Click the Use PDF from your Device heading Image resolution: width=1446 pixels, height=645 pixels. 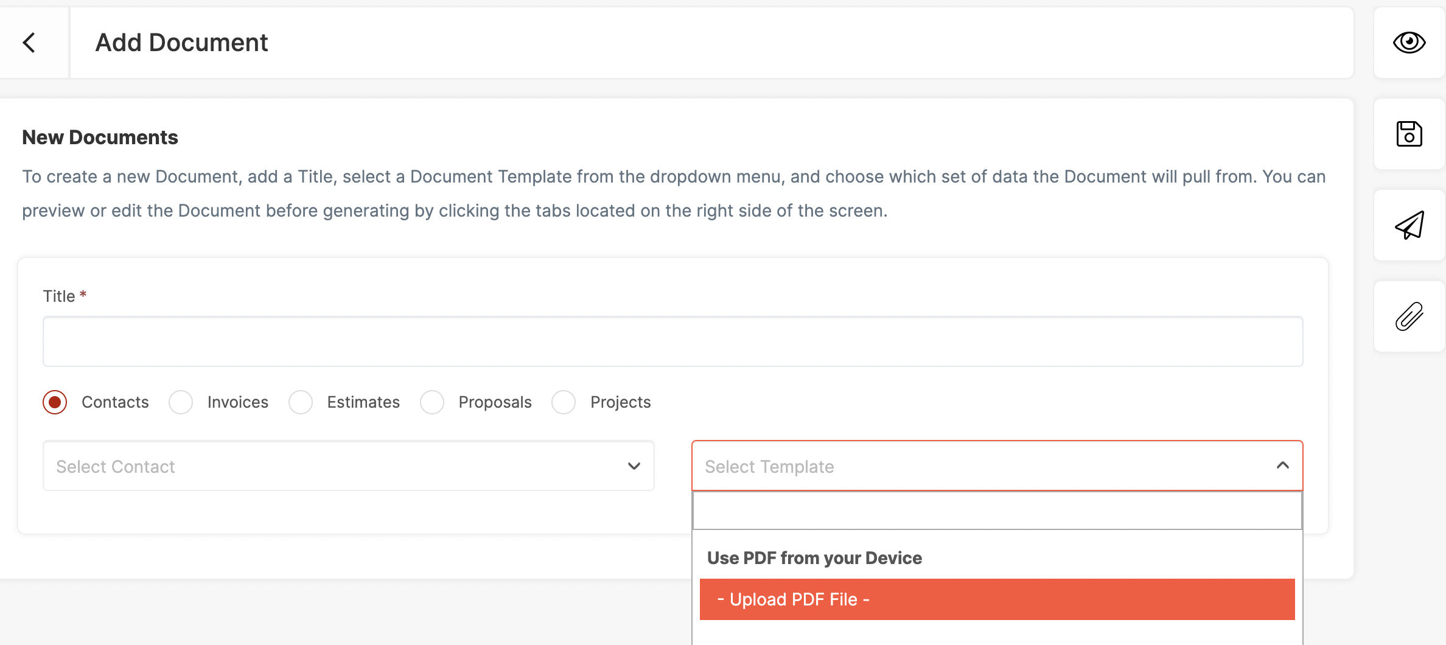click(x=814, y=558)
